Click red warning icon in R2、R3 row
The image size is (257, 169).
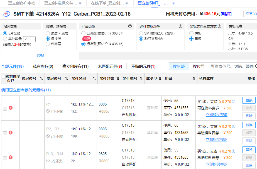[x=11, y=133]
